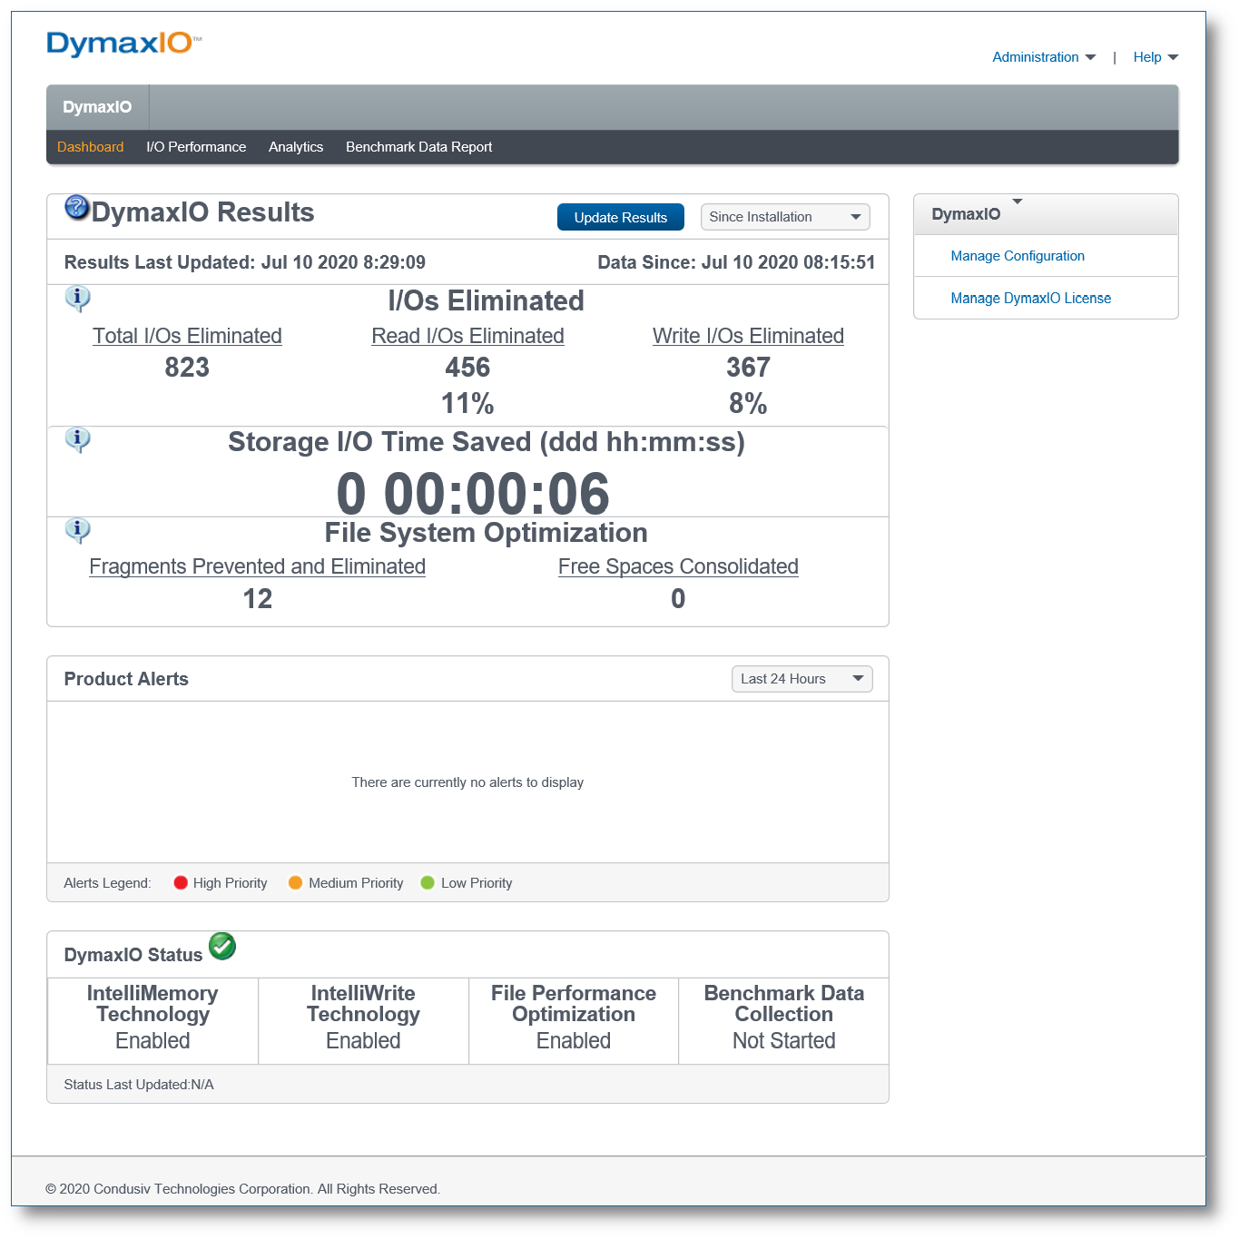Go to the Dashboard tab

click(x=90, y=147)
